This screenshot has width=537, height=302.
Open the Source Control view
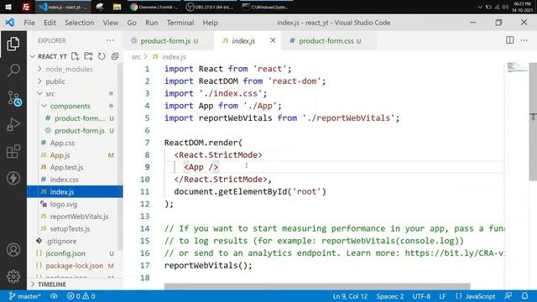(x=14, y=98)
